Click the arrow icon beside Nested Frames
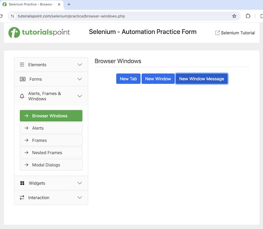 pos(26,152)
